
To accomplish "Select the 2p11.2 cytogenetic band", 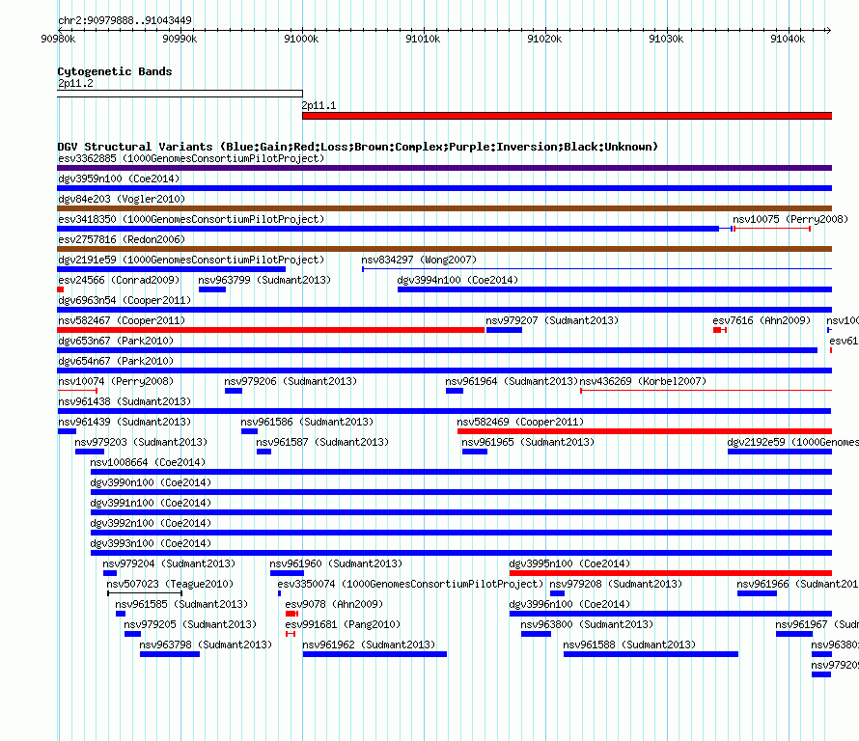I will click(x=180, y=94).
